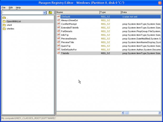Open the registry path dropdown arrow
The image size is (163, 122).
[x=44, y=13]
